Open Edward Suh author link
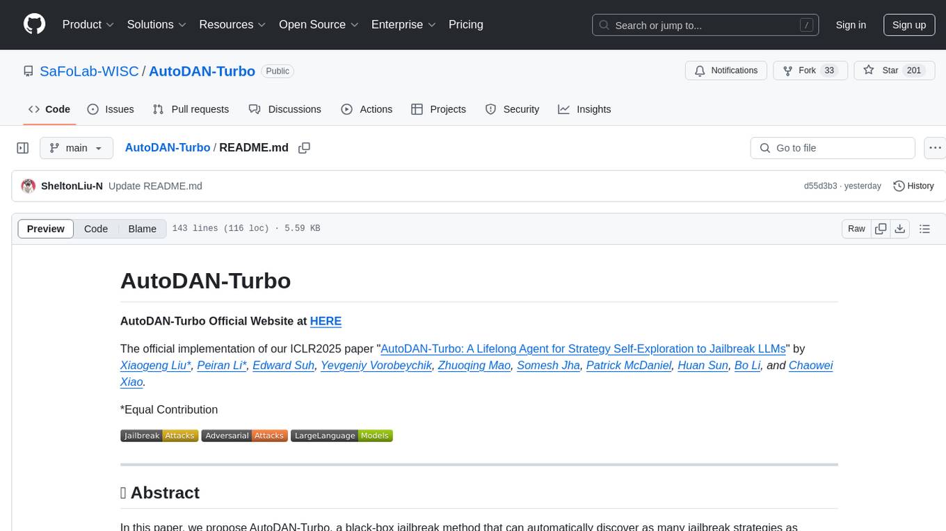The image size is (946, 531). (283, 366)
